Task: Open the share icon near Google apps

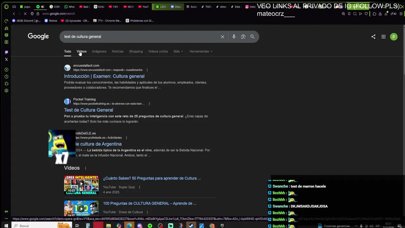Action: click(373, 37)
